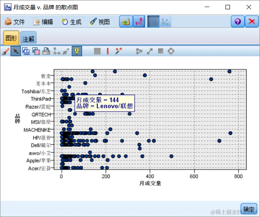Click the Acer/宏碁 axis label
This screenshot has width=260, height=217.
coord(39,168)
